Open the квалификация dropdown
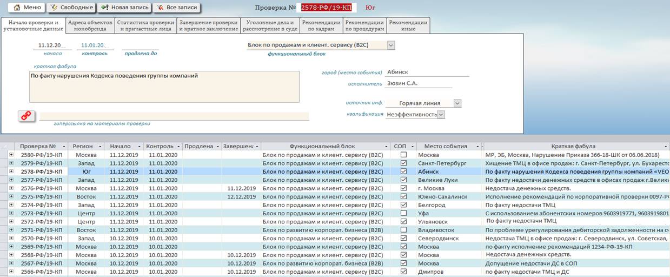670x277 pixels. [441, 115]
